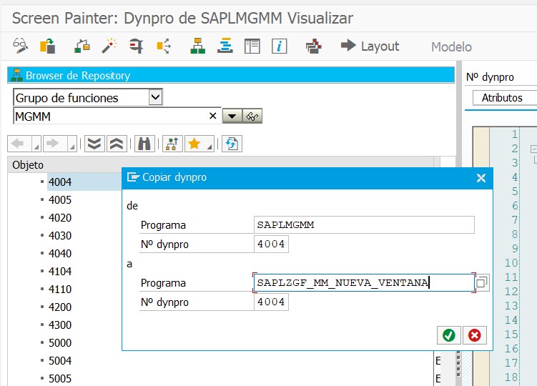This screenshot has width=537, height=386.
Task: Close the Copiar dynpro dialog
Action: point(481,178)
